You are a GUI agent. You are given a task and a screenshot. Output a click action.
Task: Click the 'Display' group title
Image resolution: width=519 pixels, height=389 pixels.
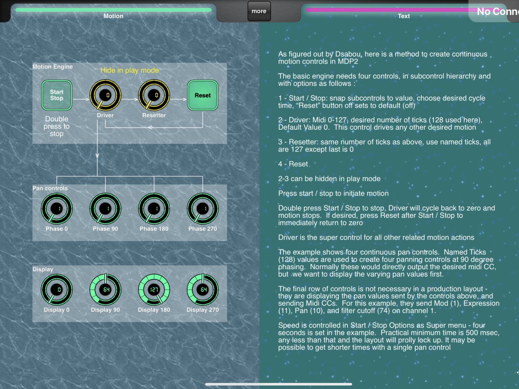pos(43,269)
